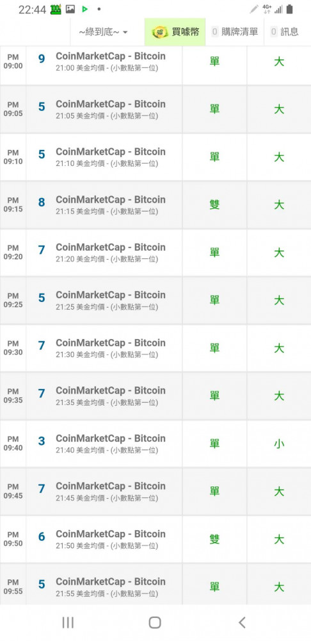The image size is (311, 641).
Task: Open the 訊息 tab
Action: [x=285, y=32]
